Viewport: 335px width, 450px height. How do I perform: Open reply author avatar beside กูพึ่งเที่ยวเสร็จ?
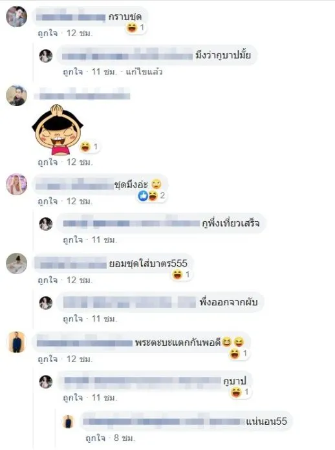pos(46,224)
